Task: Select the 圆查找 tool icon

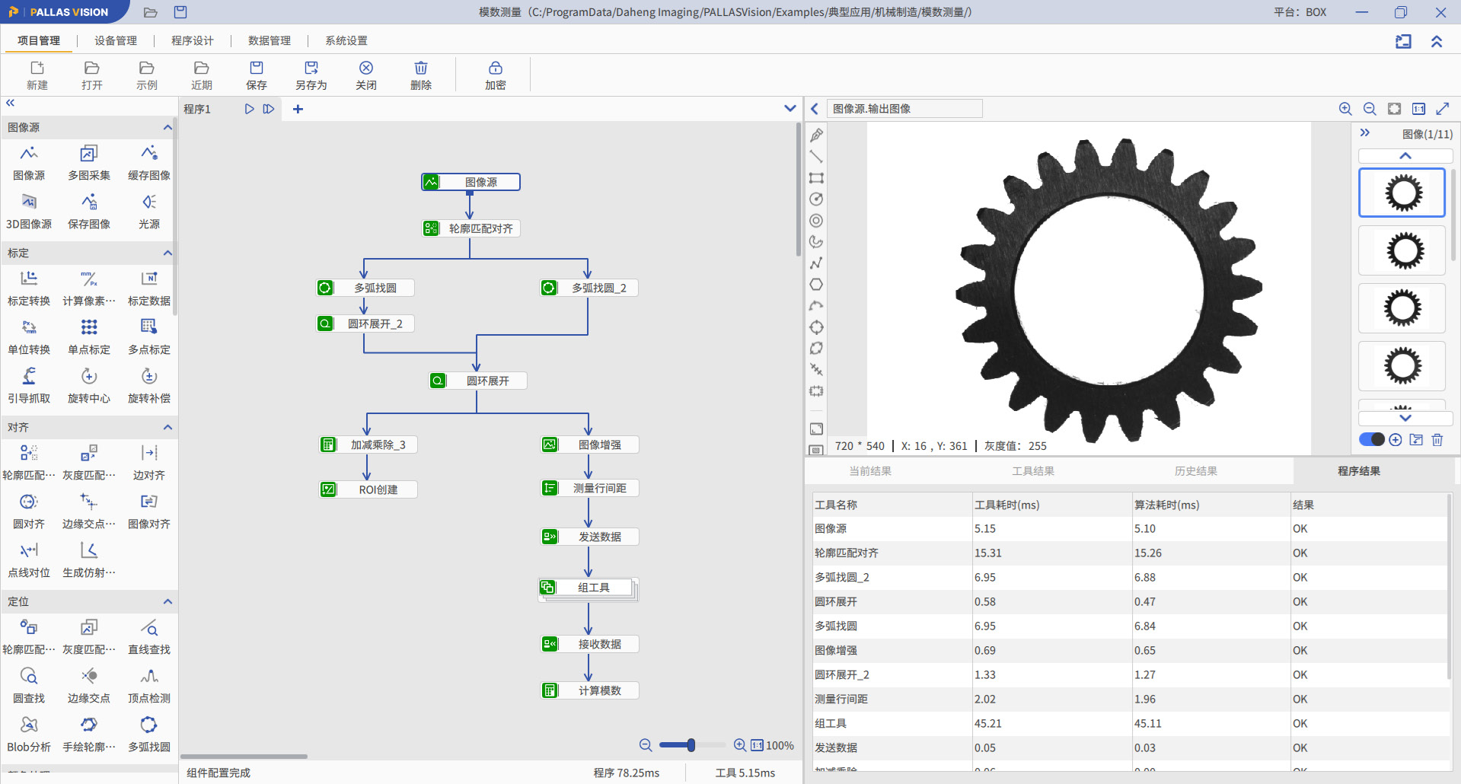Action: (x=29, y=677)
